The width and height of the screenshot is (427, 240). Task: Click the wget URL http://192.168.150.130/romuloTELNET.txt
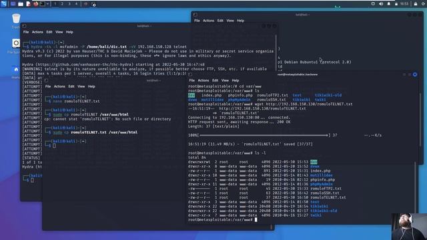[309, 104]
